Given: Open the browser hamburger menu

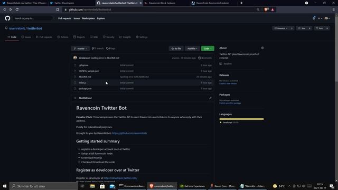Looking at the screenshot, I should click(x=333, y=9).
